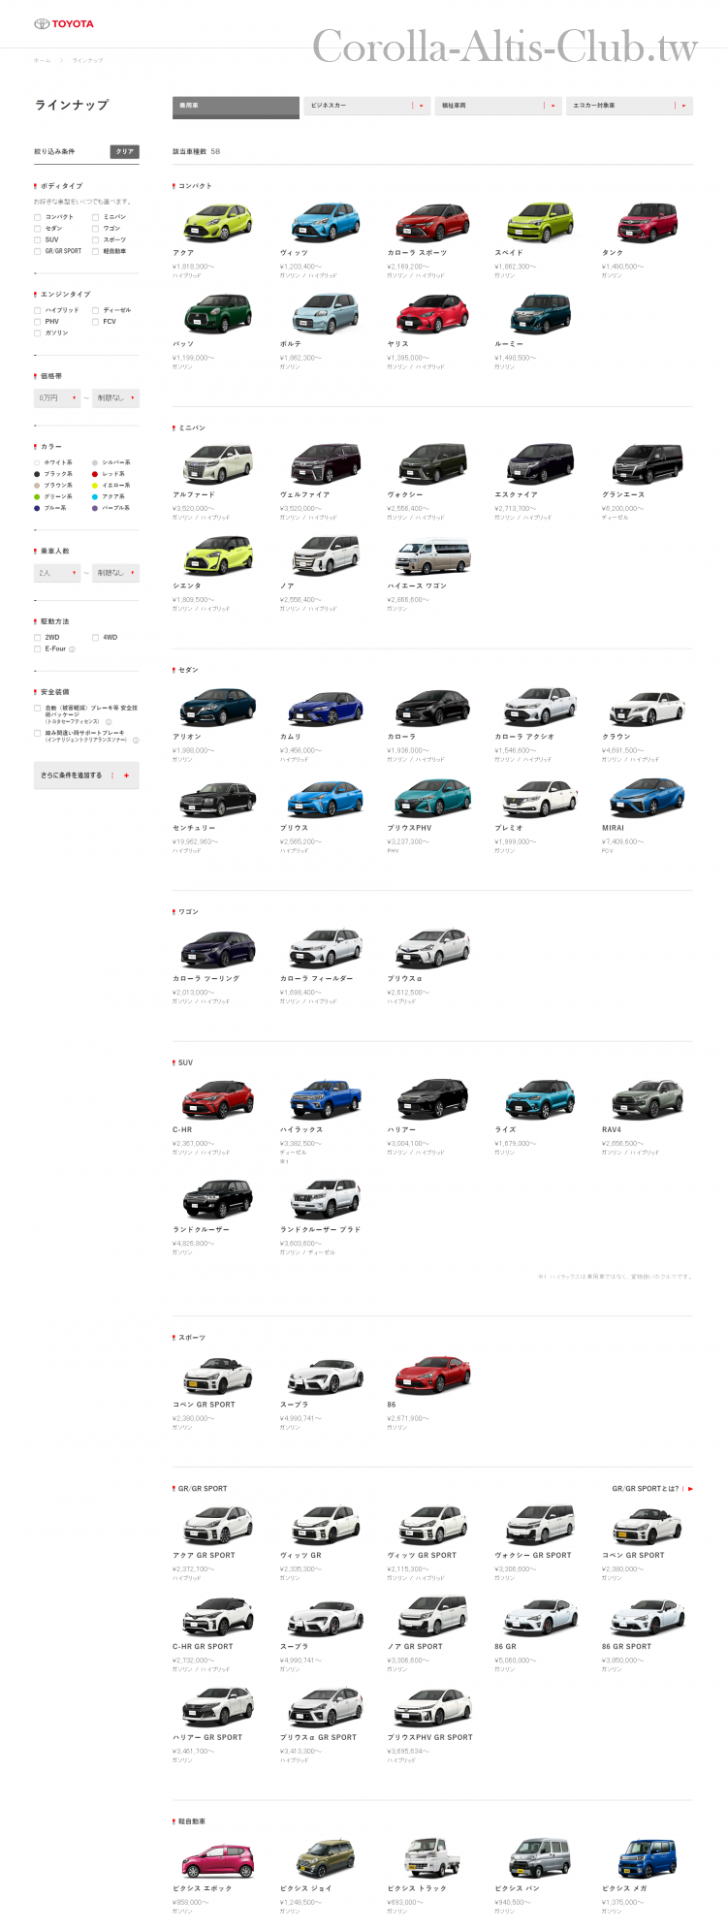The image size is (727, 1930).
Task: Open the red ヤリス car image
Action: pyautogui.click(x=432, y=314)
